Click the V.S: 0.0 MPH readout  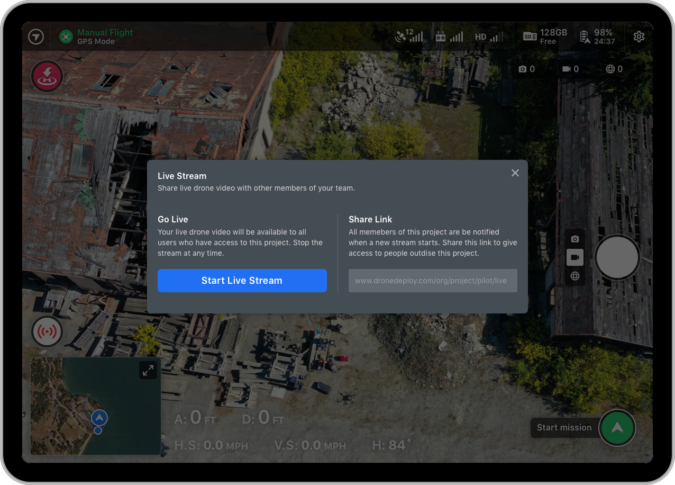(310, 446)
